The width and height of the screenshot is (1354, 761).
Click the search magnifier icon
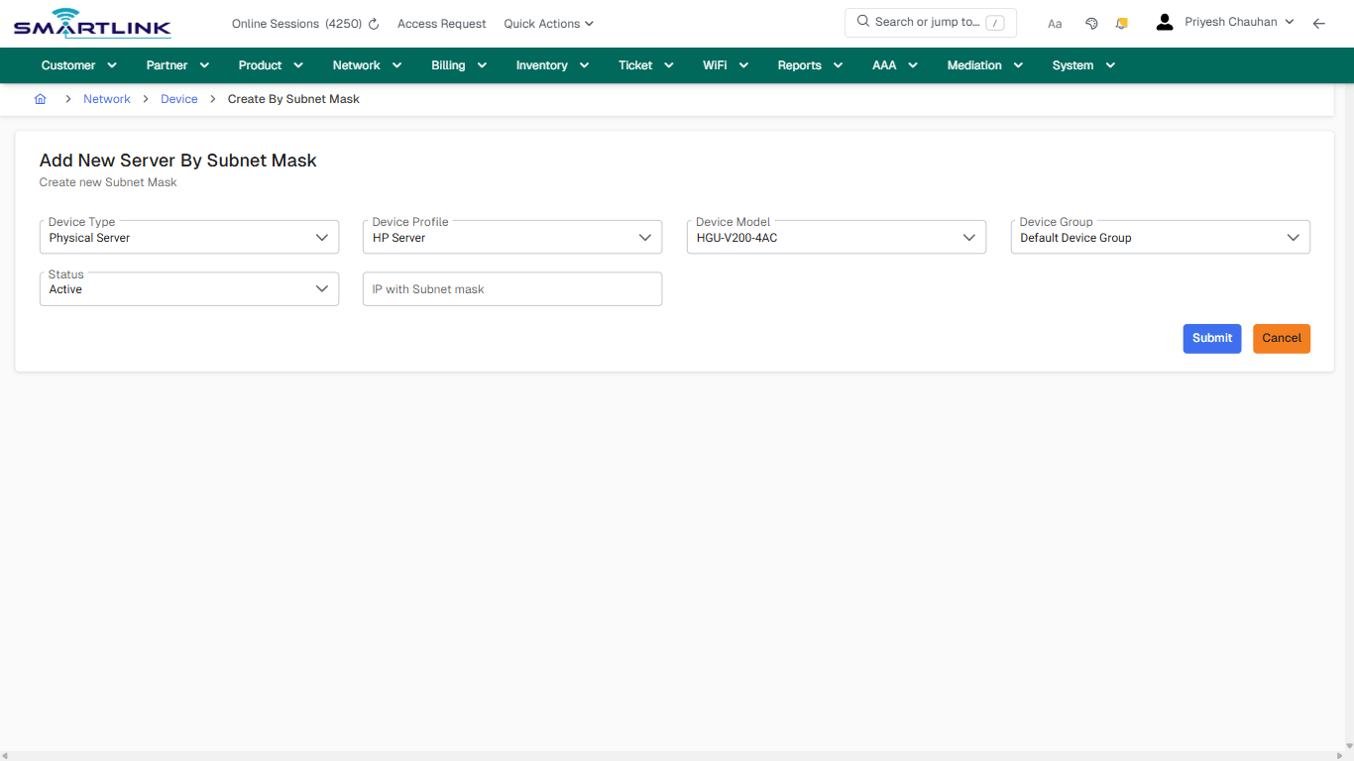[862, 21]
